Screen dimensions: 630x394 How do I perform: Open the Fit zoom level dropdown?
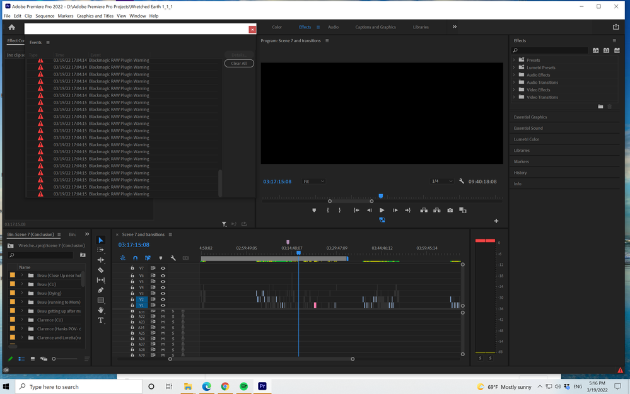(313, 181)
